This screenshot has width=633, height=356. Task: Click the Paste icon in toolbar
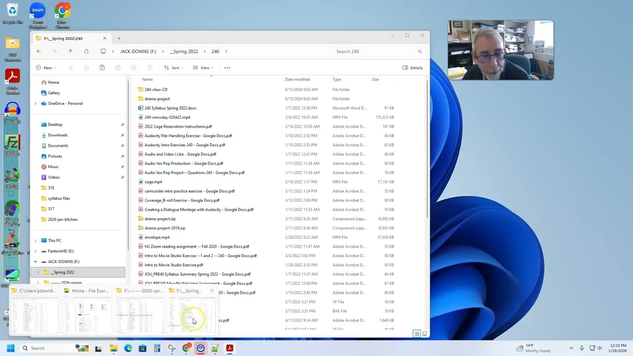tap(102, 68)
